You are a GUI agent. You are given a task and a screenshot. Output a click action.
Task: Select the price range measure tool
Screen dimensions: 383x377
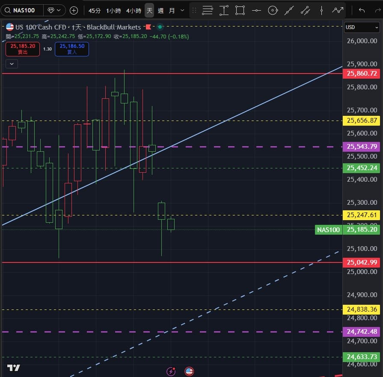(224, 11)
